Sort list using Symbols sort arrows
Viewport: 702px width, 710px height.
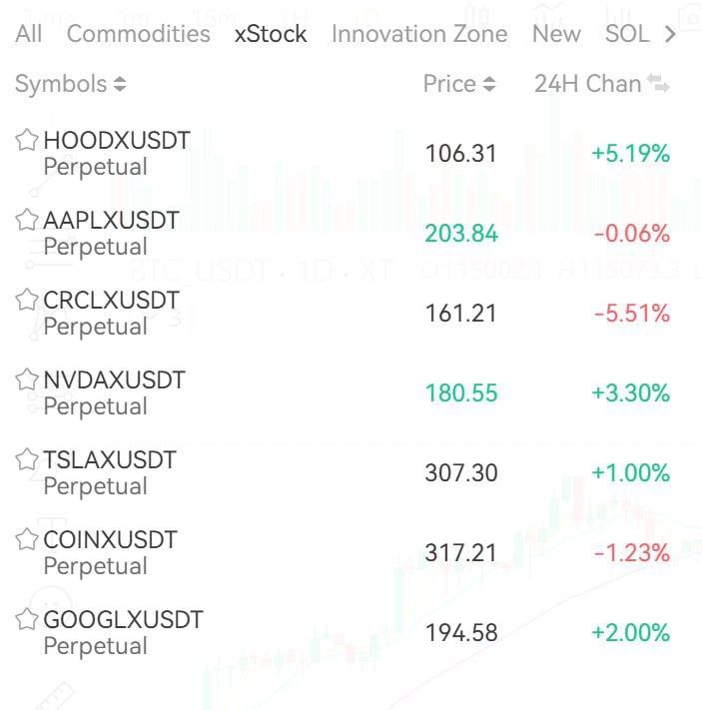(x=120, y=84)
